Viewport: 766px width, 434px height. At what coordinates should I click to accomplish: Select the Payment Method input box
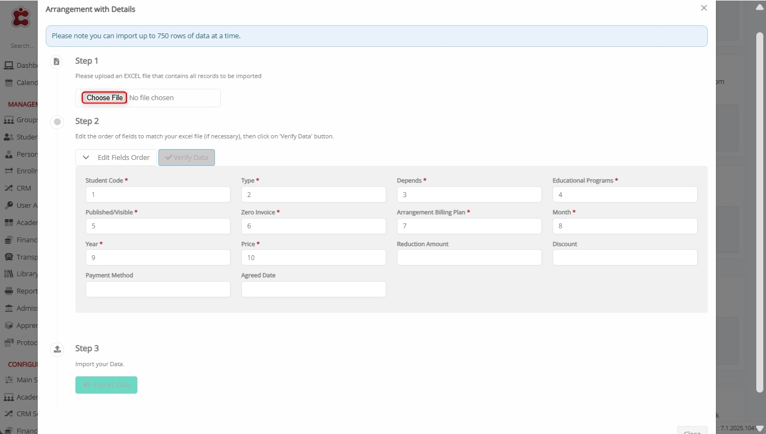coord(158,289)
